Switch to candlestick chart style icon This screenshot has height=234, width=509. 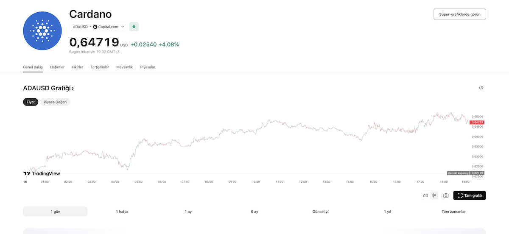pos(434,195)
